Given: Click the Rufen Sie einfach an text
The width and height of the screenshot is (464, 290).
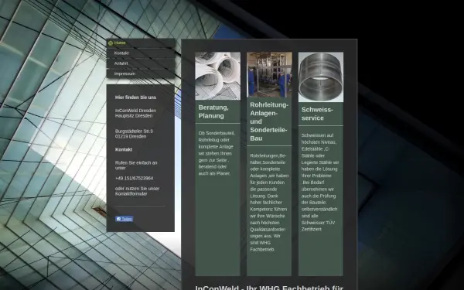Looking at the screenshot, I should pyautogui.click(x=136, y=165).
